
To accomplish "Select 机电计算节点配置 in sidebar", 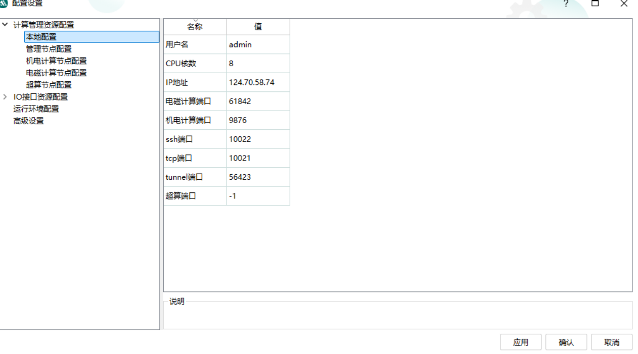I will pos(56,61).
